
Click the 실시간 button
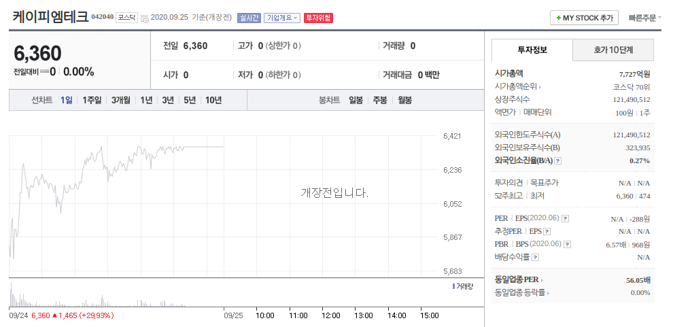(249, 18)
